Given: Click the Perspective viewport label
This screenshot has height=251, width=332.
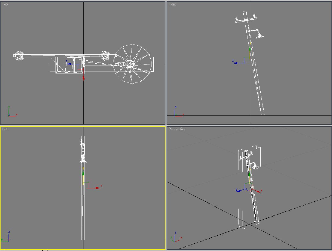Looking at the screenshot, I should [x=177, y=129].
